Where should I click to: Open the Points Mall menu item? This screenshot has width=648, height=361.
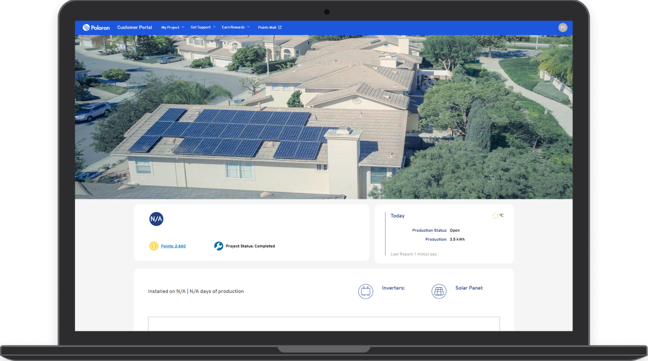point(267,27)
